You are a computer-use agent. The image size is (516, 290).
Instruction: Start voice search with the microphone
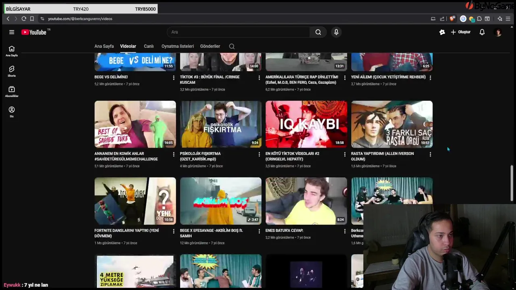pos(336,32)
